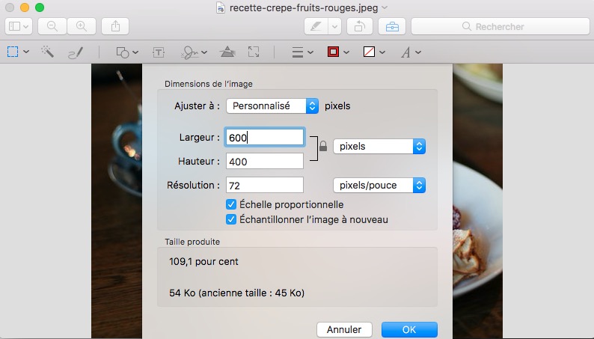Open the red border color picker

point(337,52)
